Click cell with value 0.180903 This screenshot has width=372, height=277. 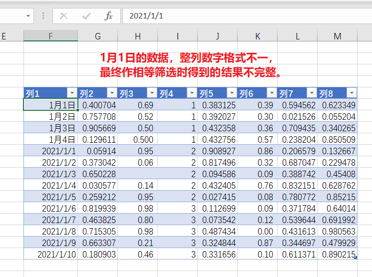98,254
